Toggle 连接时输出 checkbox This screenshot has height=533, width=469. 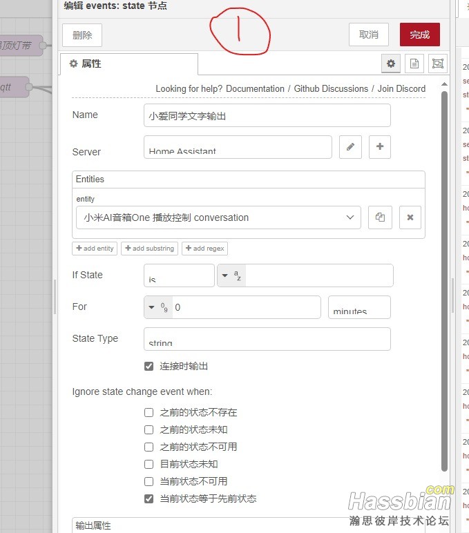149,366
